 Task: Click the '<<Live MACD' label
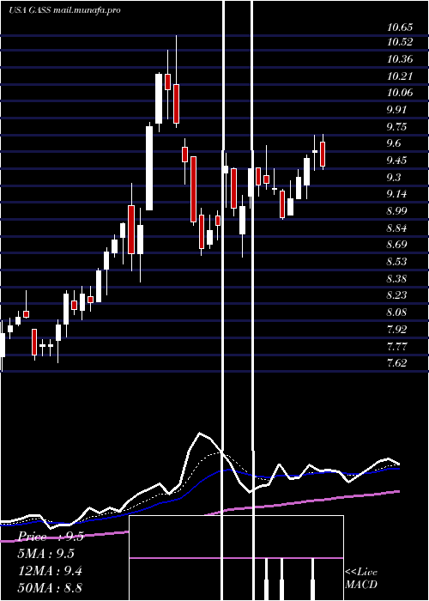pyautogui.click(x=361, y=579)
